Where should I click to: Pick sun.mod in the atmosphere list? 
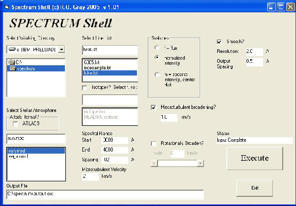point(36,151)
